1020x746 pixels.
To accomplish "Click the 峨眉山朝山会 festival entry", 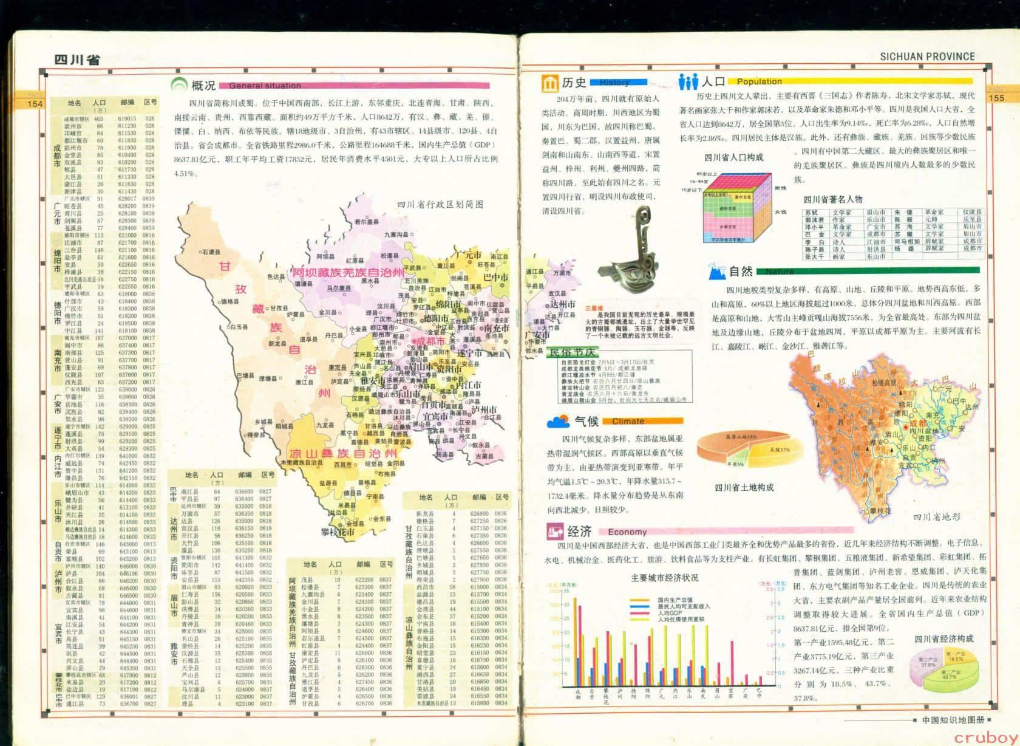I will click(x=624, y=400).
